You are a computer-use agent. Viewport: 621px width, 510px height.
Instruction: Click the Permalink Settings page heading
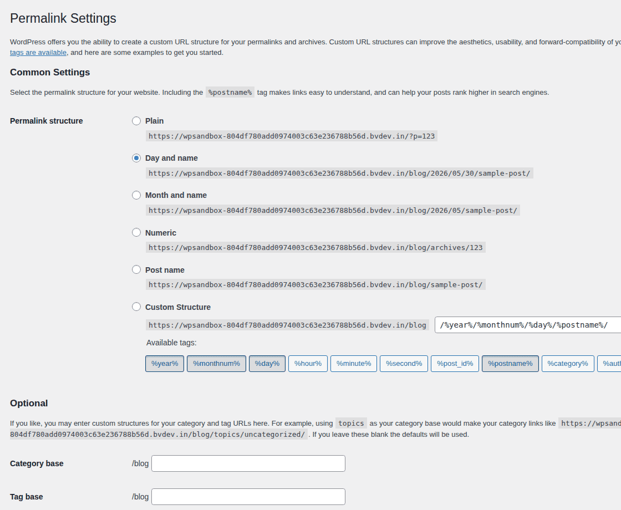[63, 18]
